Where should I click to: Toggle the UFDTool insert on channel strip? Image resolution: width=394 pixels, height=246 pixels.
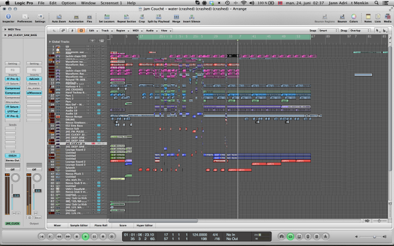click(x=12, y=112)
